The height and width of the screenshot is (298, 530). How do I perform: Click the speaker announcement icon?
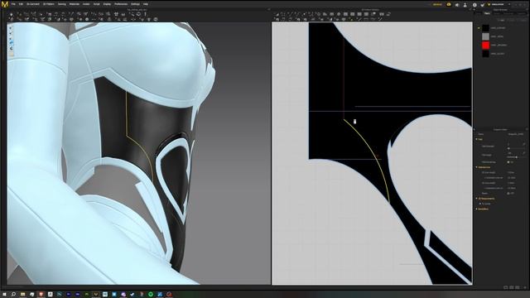click(457, 5)
